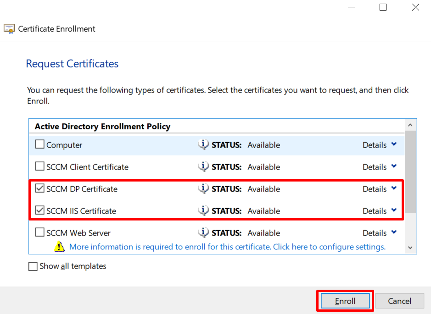Click the info status icon for Computer

(203, 144)
